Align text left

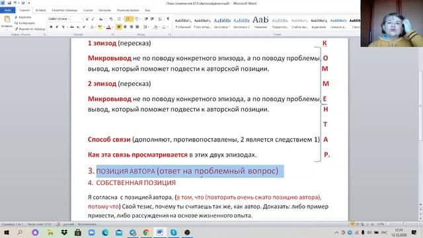click(119, 27)
